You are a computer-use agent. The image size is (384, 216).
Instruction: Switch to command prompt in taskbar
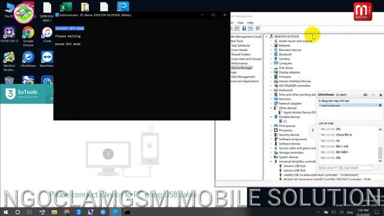127,212
